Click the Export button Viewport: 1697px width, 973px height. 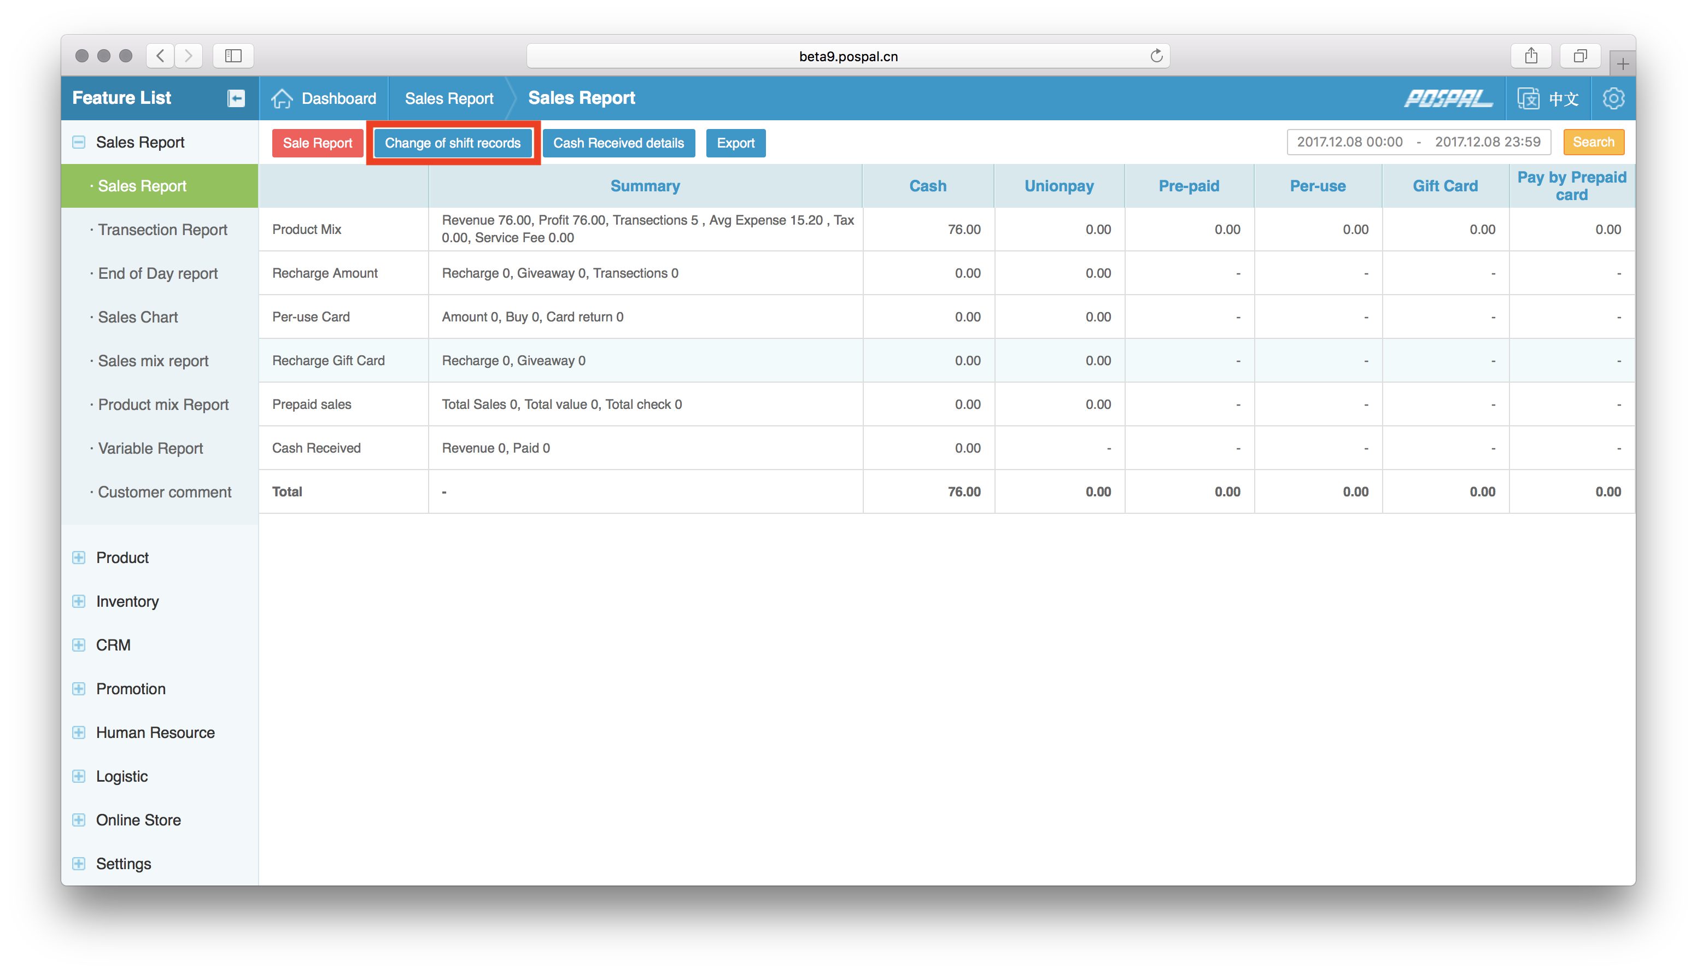pos(735,143)
